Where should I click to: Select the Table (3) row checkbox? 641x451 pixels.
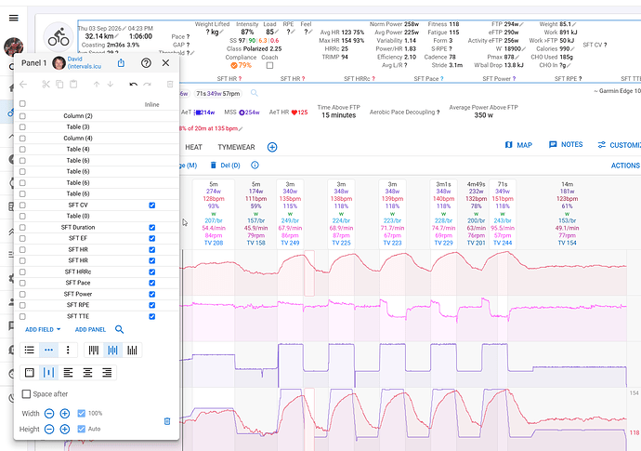22,127
